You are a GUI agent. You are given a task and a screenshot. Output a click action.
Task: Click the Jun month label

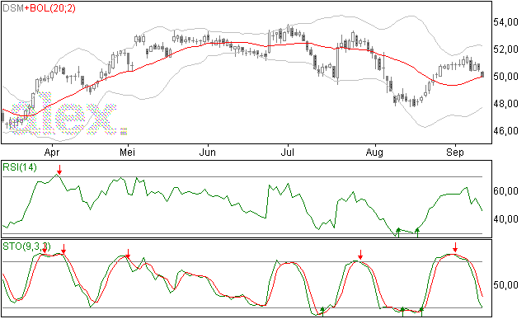tap(207, 152)
